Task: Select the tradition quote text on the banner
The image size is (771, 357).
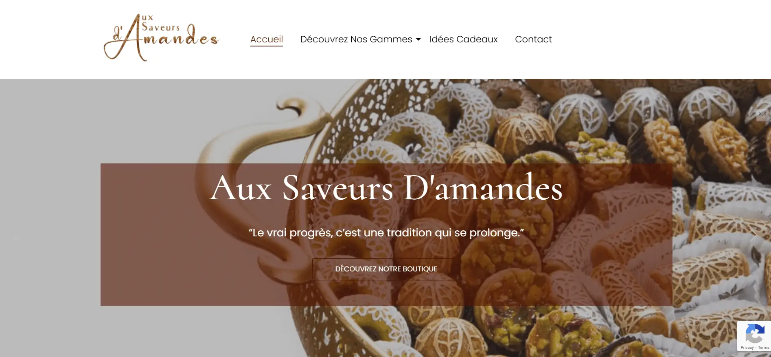Action: tap(386, 233)
